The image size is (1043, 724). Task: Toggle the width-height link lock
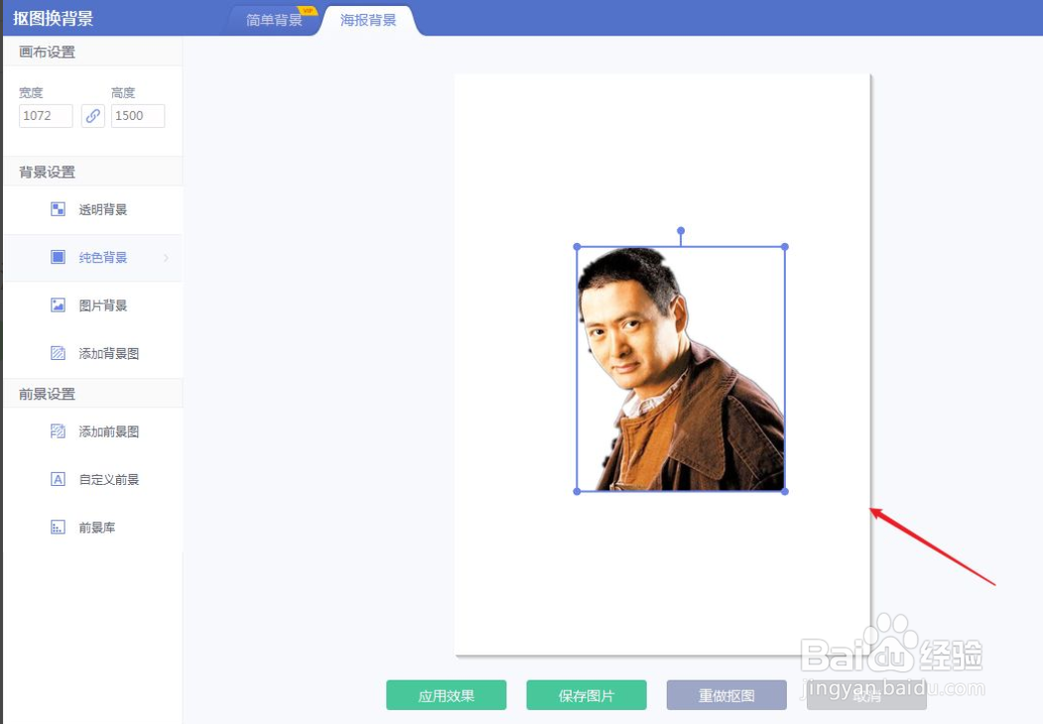point(92,116)
